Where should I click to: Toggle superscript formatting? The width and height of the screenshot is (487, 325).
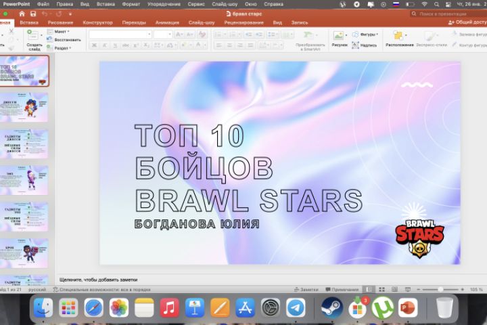pos(136,45)
